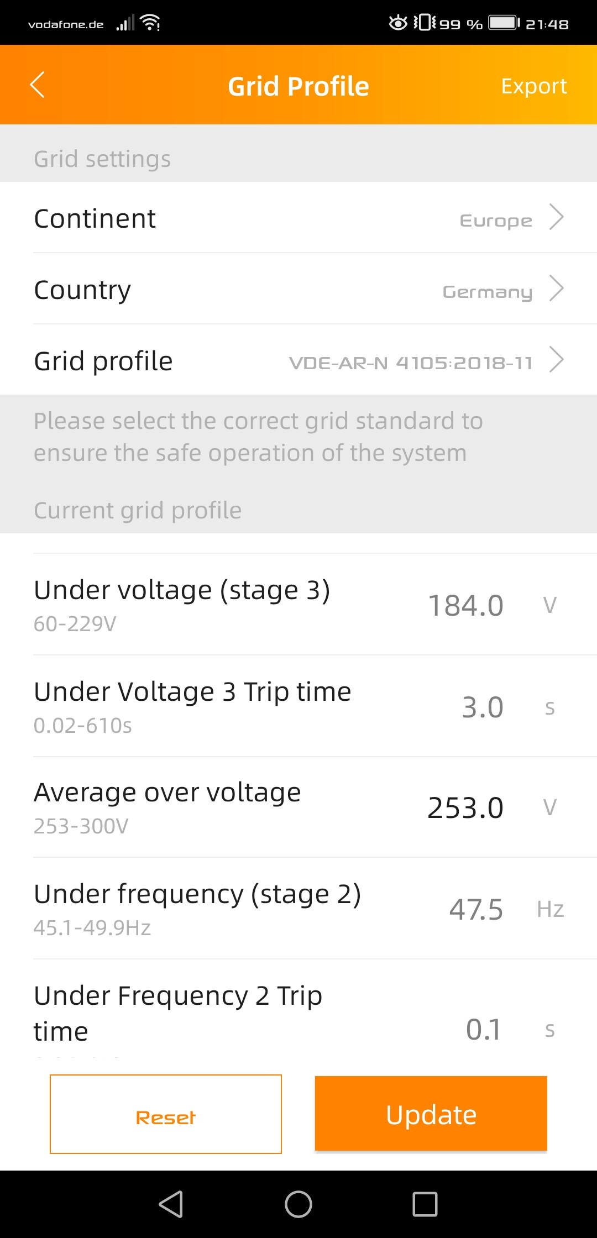597x1238 pixels.
Task: Edit Under voltage stage 3 value 184.0
Action: [465, 605]
